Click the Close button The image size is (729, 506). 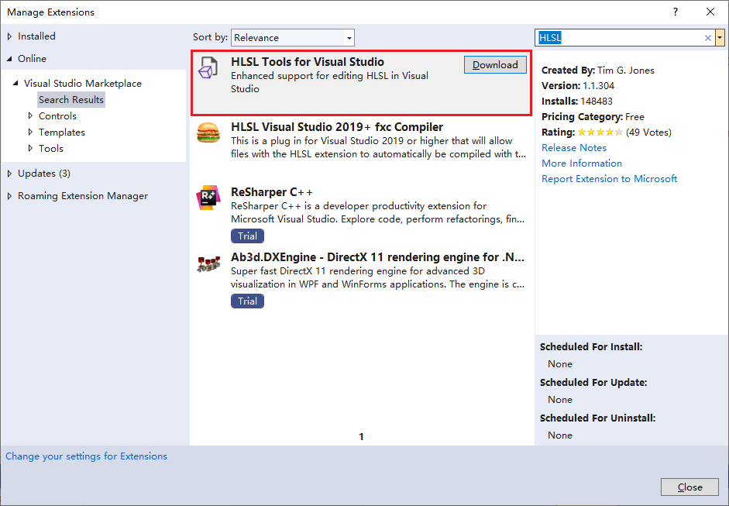(689, 487)
